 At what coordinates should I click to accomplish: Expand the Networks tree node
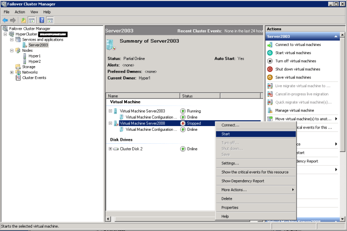[x=12, y=72]
